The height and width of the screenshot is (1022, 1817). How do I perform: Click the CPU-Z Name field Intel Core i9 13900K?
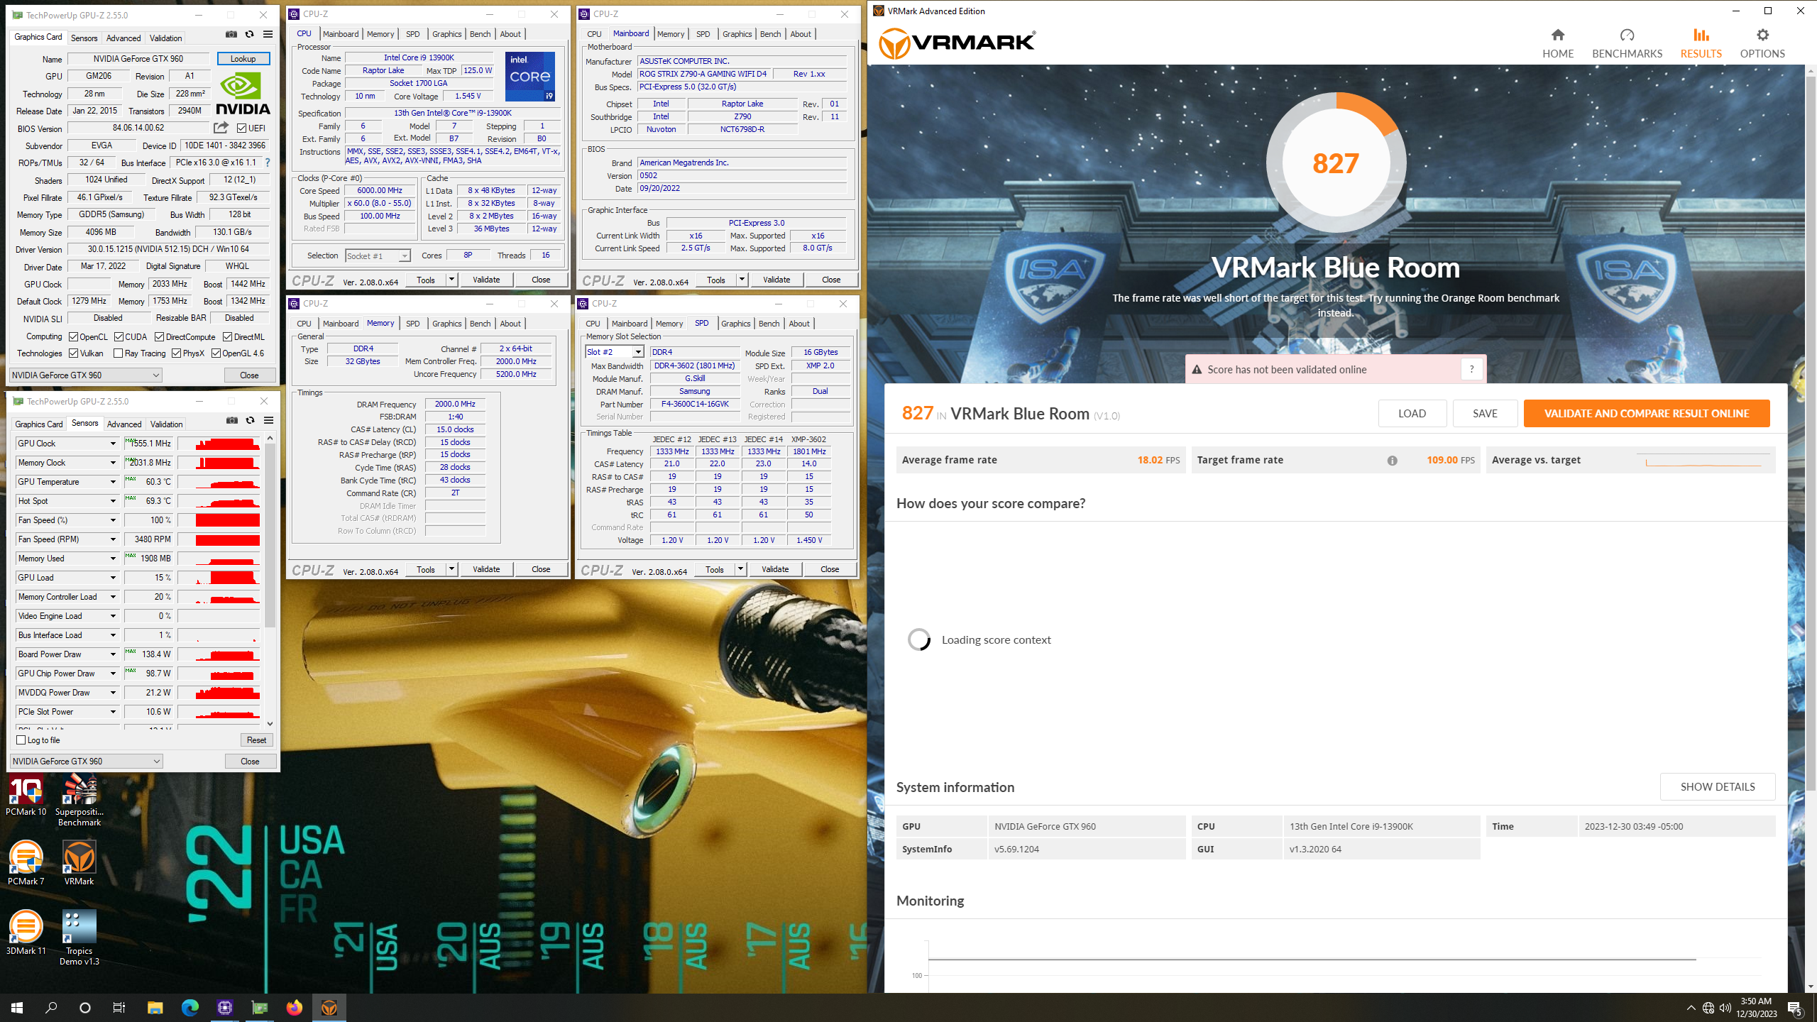pos(419,57)
